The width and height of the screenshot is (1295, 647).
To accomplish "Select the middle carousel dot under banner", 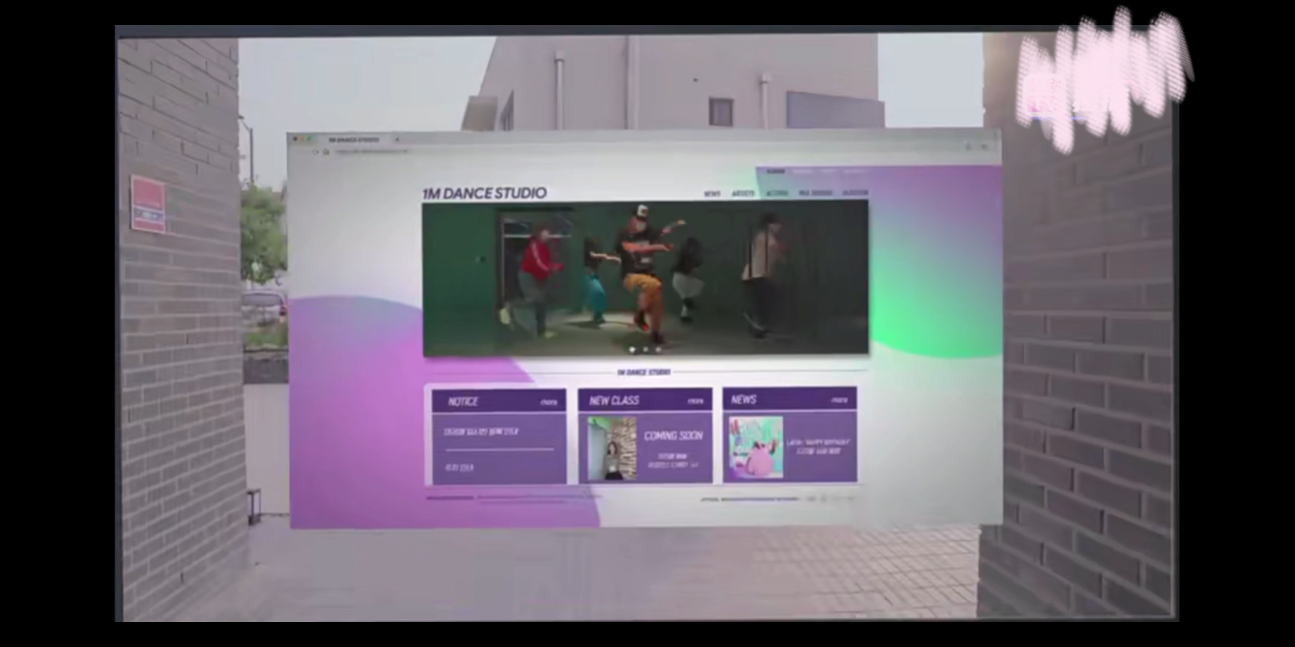I will [645, 349].
